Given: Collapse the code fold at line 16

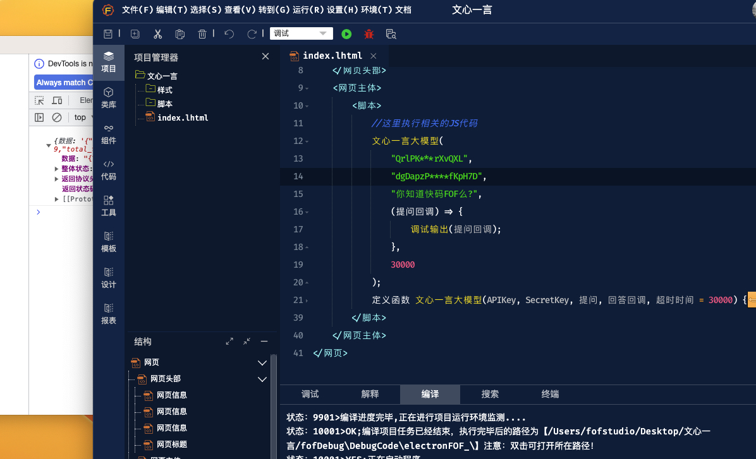Looking at the screenshot, I should pyautogui.click(x=307, y=212).
